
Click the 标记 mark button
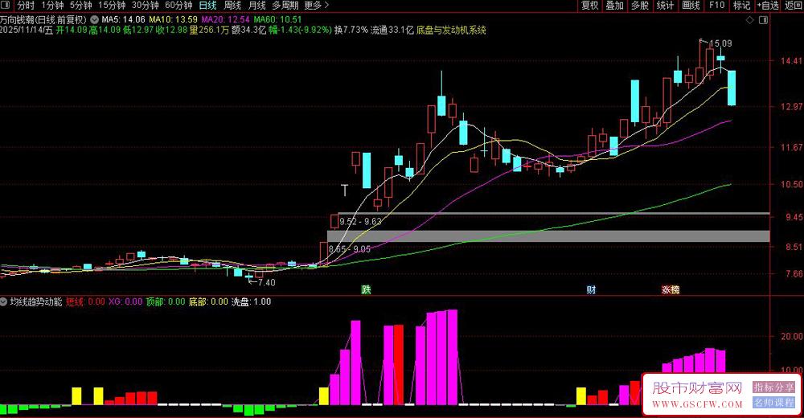(741, 6)
